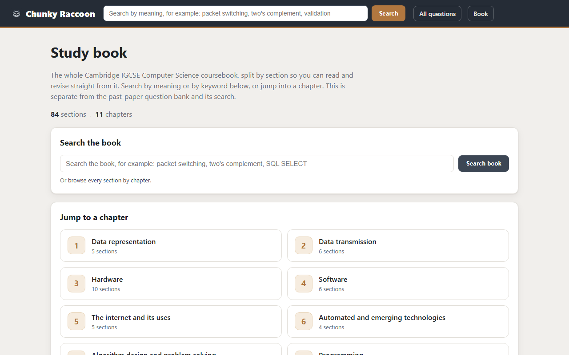The image size is (569, 355).
Task: Click the 'Study book' heading
Action: tap(89, 53)
